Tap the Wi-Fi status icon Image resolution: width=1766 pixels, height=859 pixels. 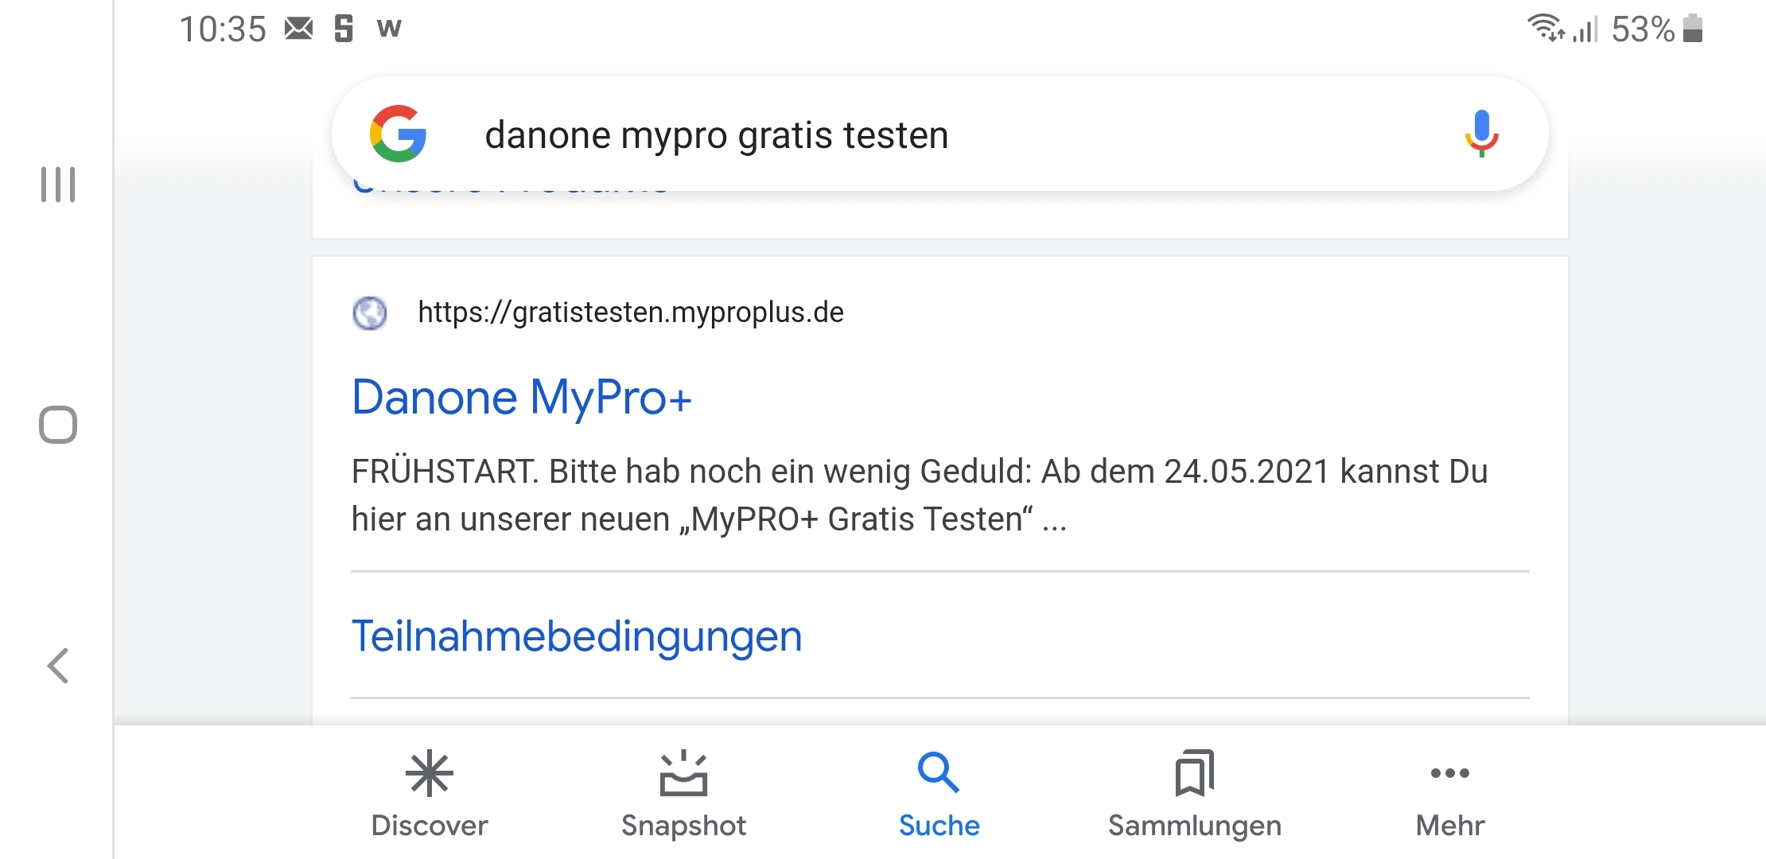pyautogui.click(x=1546, y=29)
